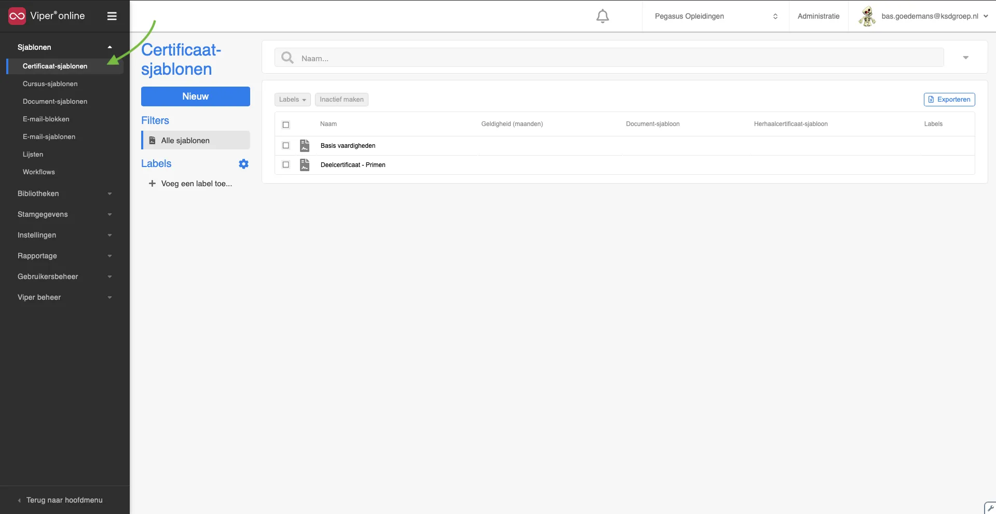Select Certificaat-sjablonen in sidebar
This screenshot has height=514, width=996.
tap(65, 66)
